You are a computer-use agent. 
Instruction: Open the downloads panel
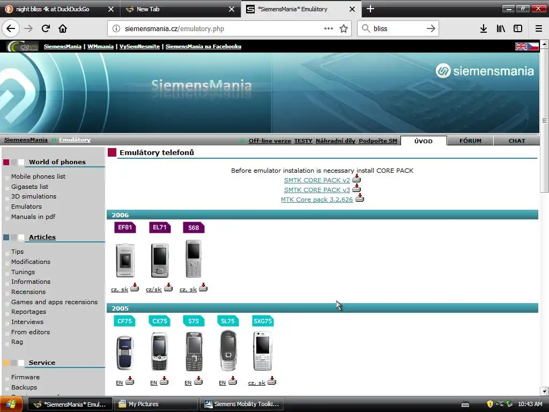484,28
